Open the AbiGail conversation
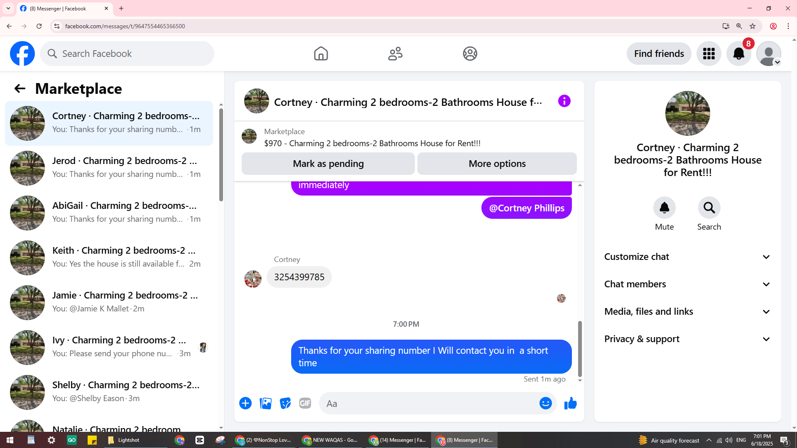Viewport: 797px width, 448px height. point(109,213)
